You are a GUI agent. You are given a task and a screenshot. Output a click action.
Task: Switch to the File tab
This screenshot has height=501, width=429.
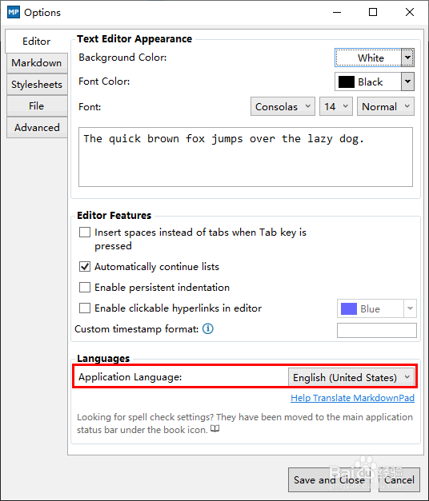click(37, 105)
